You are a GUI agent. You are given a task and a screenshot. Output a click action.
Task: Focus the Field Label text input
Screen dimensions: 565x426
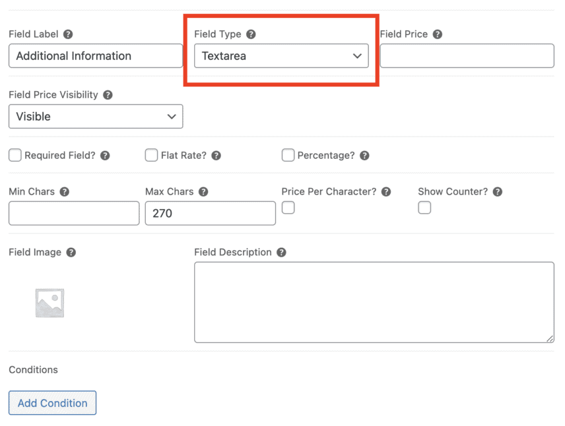point(96,56)
